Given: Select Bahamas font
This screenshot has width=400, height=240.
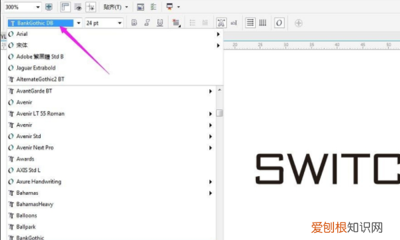Looking at the screenshot, I should tap(27, 193).
